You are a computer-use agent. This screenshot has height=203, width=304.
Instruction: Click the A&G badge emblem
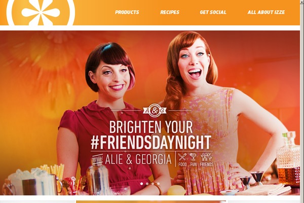tap(155, 111)
